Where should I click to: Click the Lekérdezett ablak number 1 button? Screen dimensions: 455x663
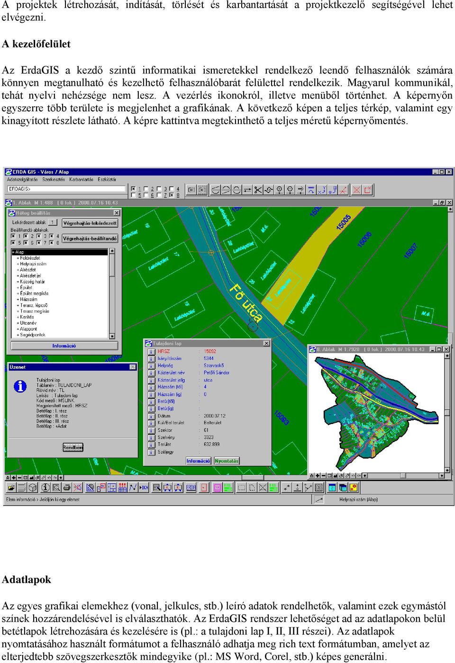(53, 222)
